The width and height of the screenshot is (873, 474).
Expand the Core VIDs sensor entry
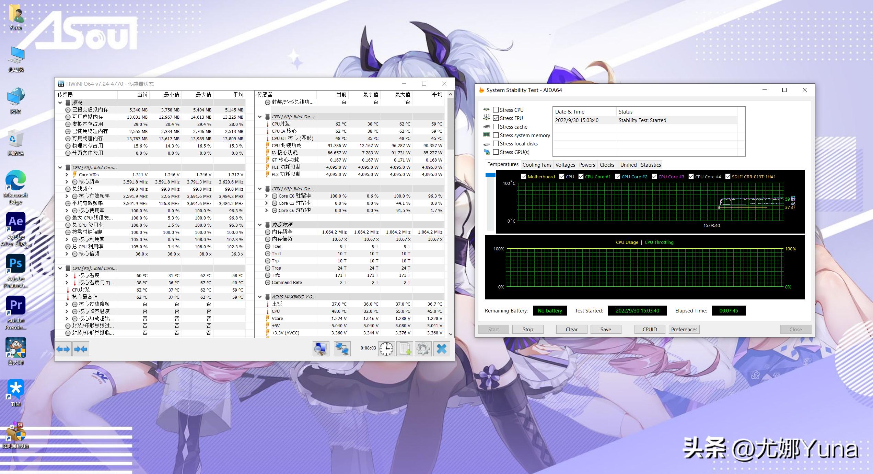tap(66, 174)
